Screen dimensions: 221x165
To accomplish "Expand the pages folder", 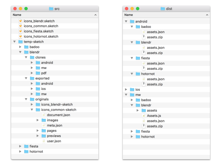I will 38,131.
